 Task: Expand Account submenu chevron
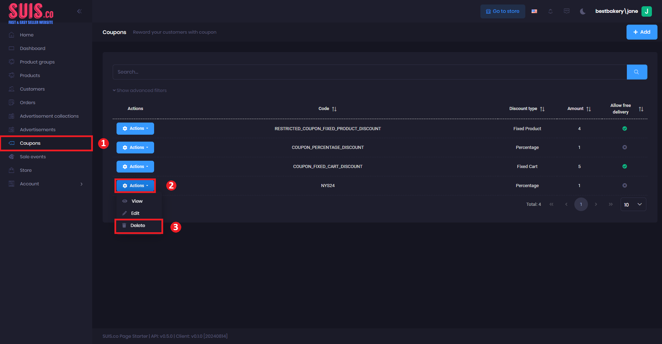[82, 184]
